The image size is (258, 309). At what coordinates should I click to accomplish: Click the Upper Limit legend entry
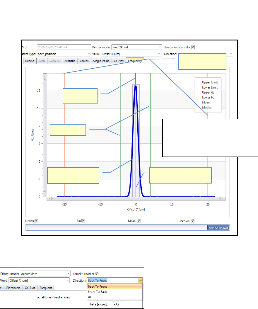[x=208, y=82]
